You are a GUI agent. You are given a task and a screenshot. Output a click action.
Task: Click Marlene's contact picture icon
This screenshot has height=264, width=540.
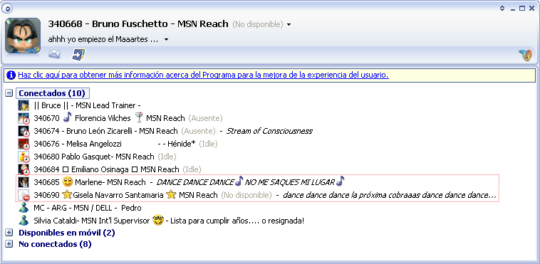coord(24,181)
